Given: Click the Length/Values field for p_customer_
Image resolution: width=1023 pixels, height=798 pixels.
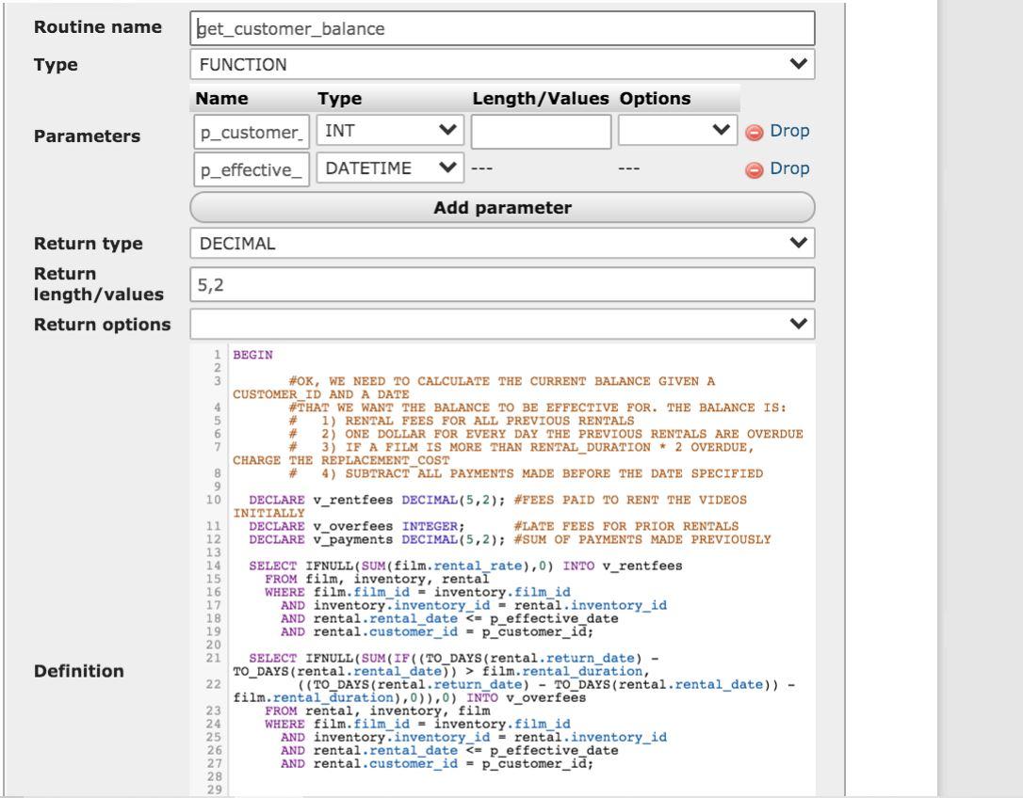Looking at the screenshot, I should (x=542, y=129).
